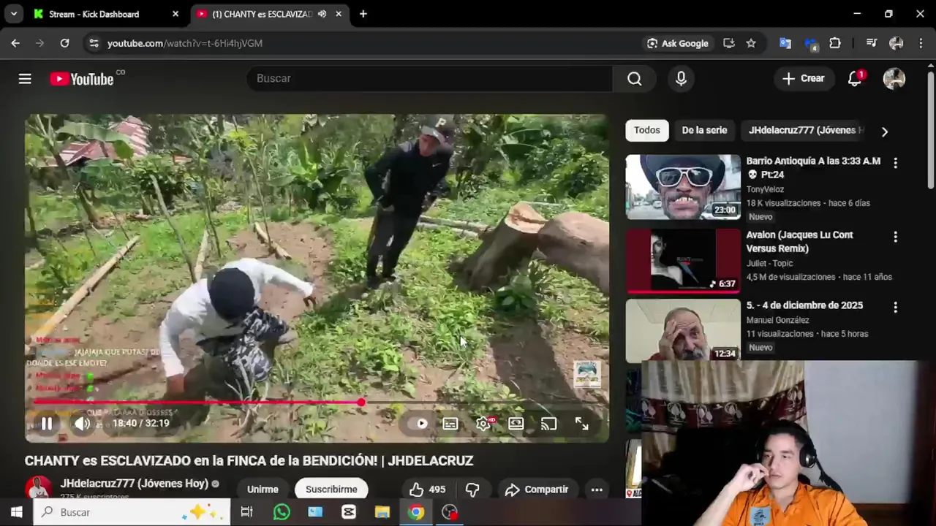The height and width of the screenshot is (526, 936).
Task: Toggle subtitles in the player
Action: pyautogui.click(x=450, y=424)
